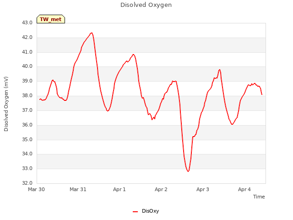Click the red DisOxy legend swatch
Viewport: 293px width, 220px height.
[136, 212]
